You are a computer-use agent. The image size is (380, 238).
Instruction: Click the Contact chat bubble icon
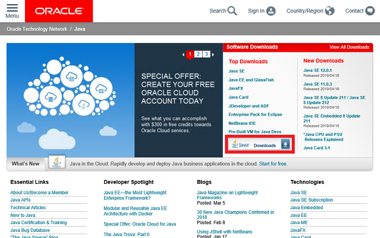click(x=370, y=11)
